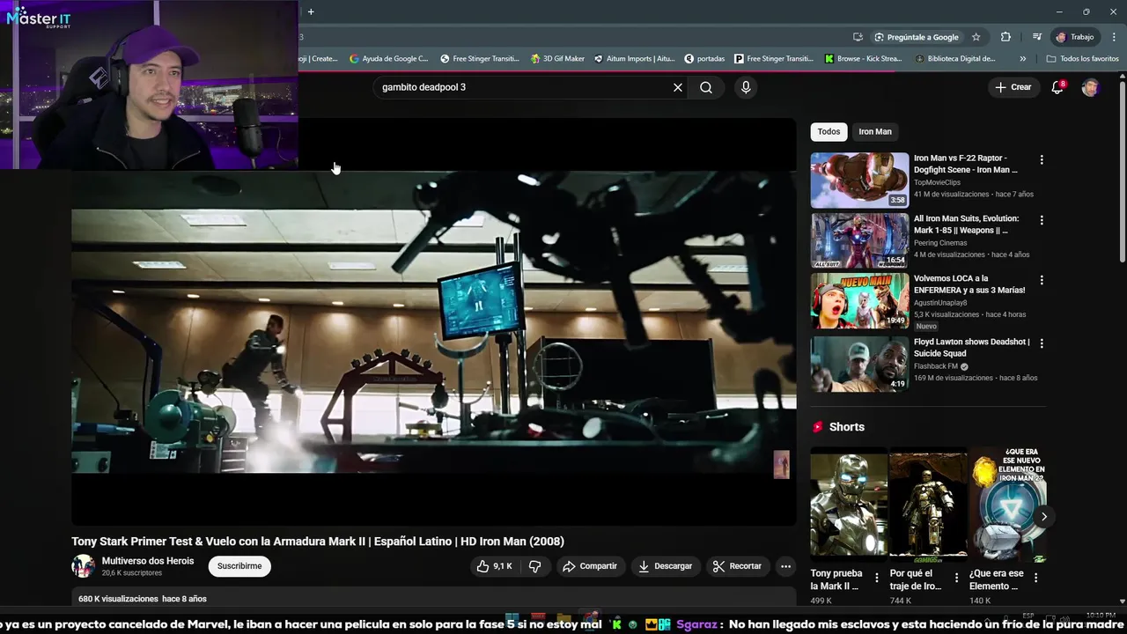Click the AgustinUnaplay8 channel name

(940, 303)
